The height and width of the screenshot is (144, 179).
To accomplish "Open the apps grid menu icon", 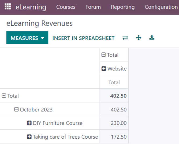I will pyautogui.click(x=8, y=7).
